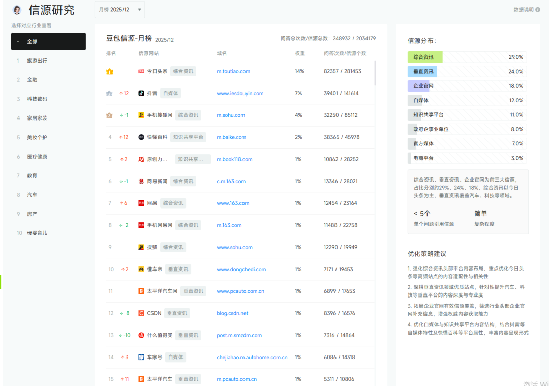Open the www.dongchedi.com link

[x=241, y=269]
